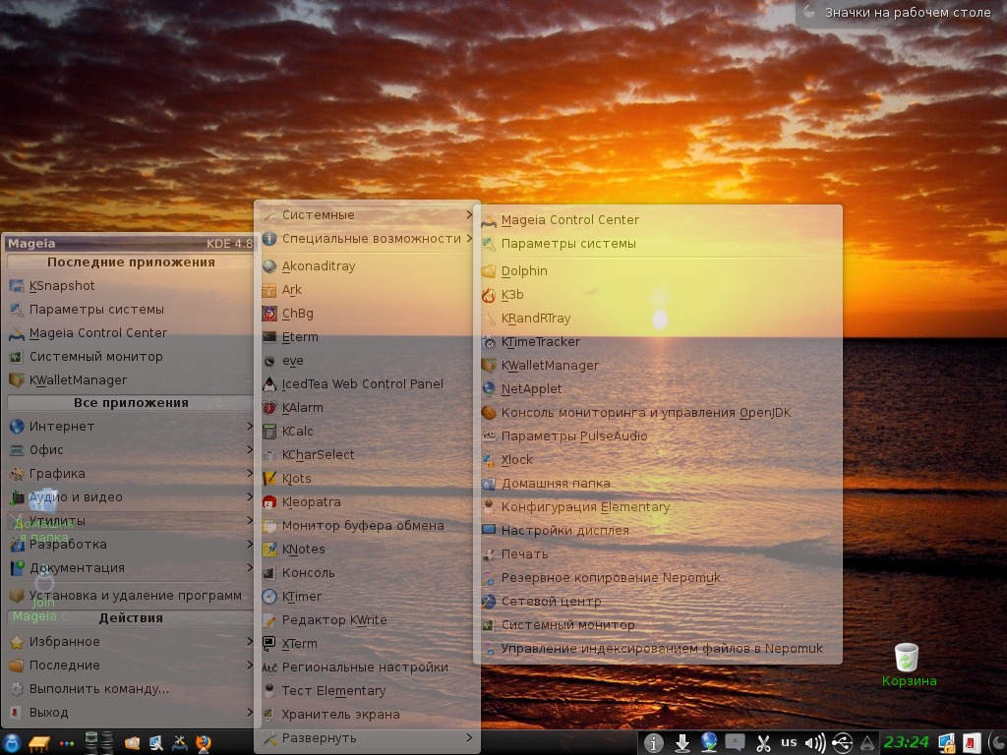
Task: Select Выполнить команду… menu entry
Action: click(x=129, y=689)
